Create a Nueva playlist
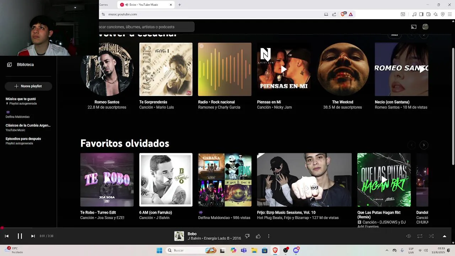 coord(28,86)
